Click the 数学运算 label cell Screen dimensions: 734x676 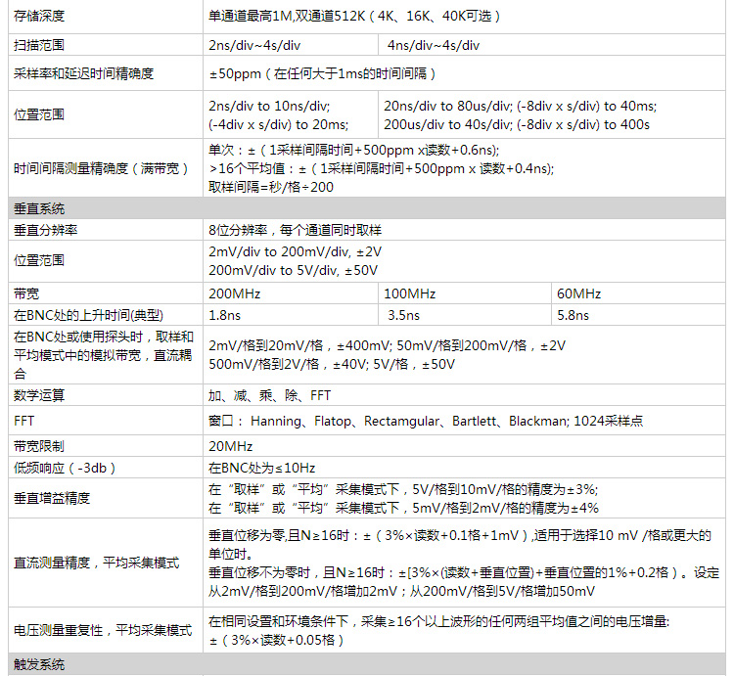pos(40,396)
